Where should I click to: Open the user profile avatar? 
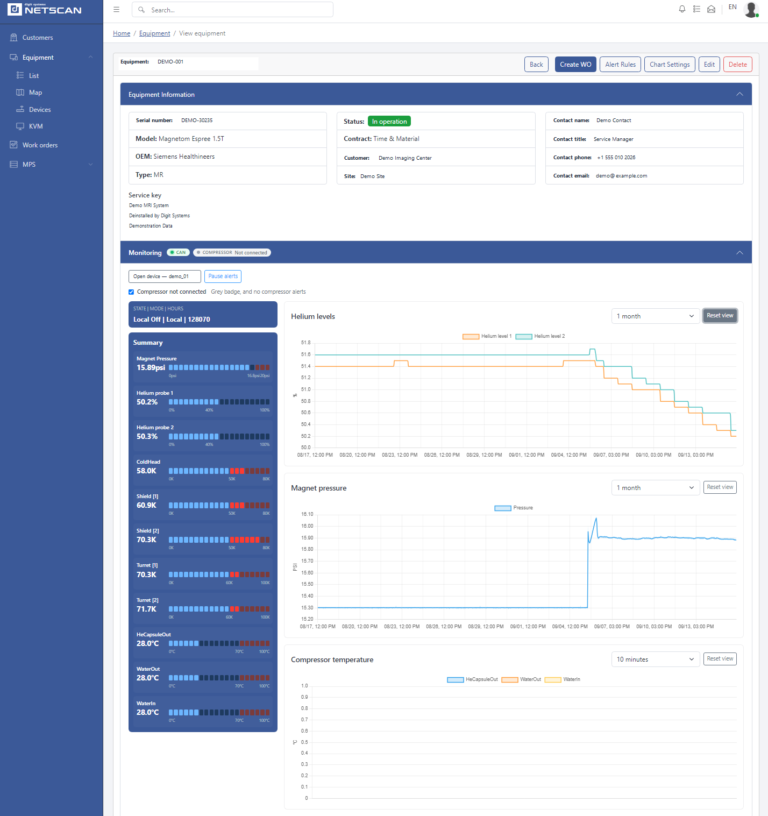point(751,9)
